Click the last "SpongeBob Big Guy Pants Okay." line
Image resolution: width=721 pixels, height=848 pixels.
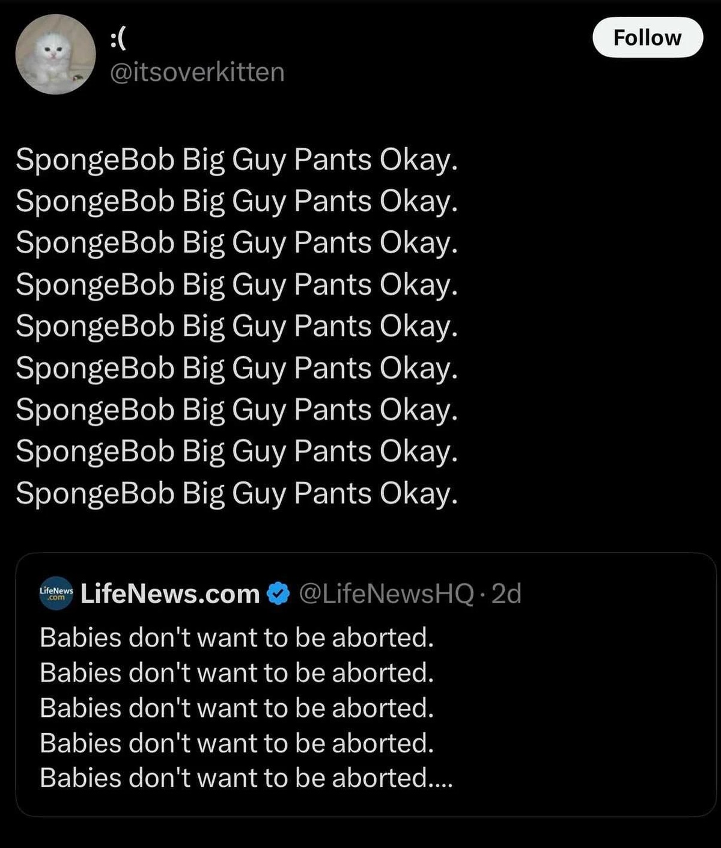pos(237,494)
